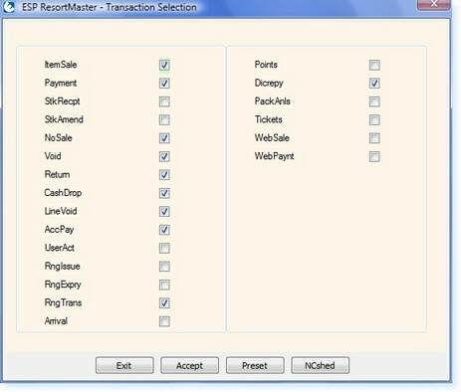Click the NCshed button
Screen dimensions: 461x392
point(320,365)
